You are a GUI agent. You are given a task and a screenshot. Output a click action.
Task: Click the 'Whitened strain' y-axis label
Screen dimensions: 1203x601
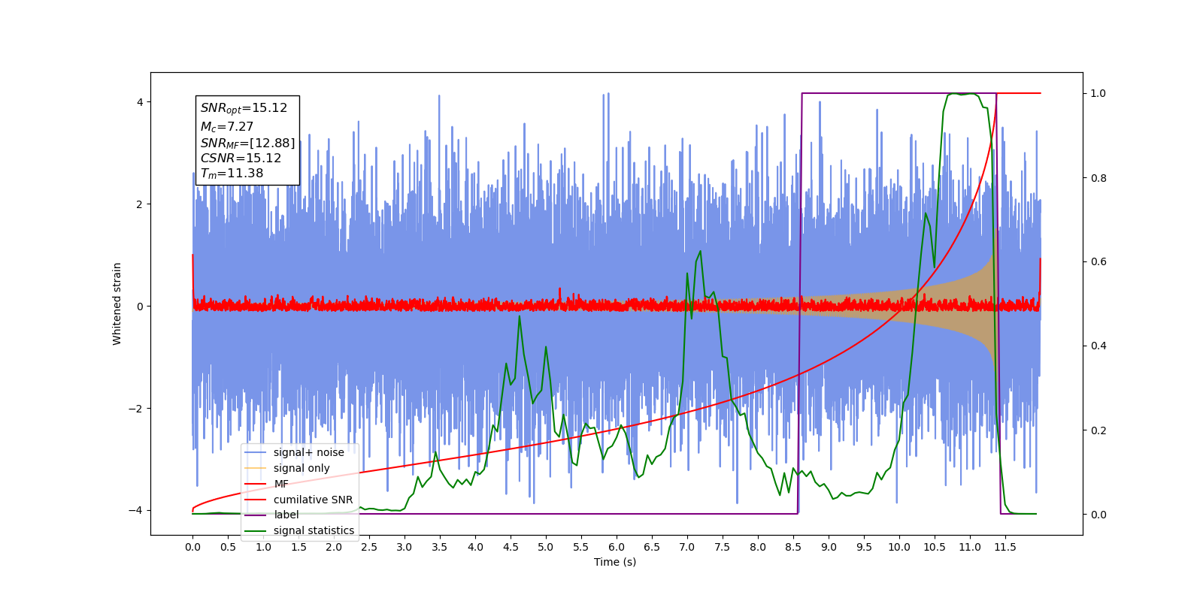tap(117, 304)
